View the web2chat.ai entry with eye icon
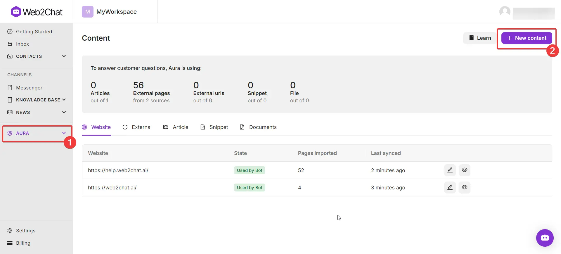Screen dimensions: 561x254 tap(465, 187)
